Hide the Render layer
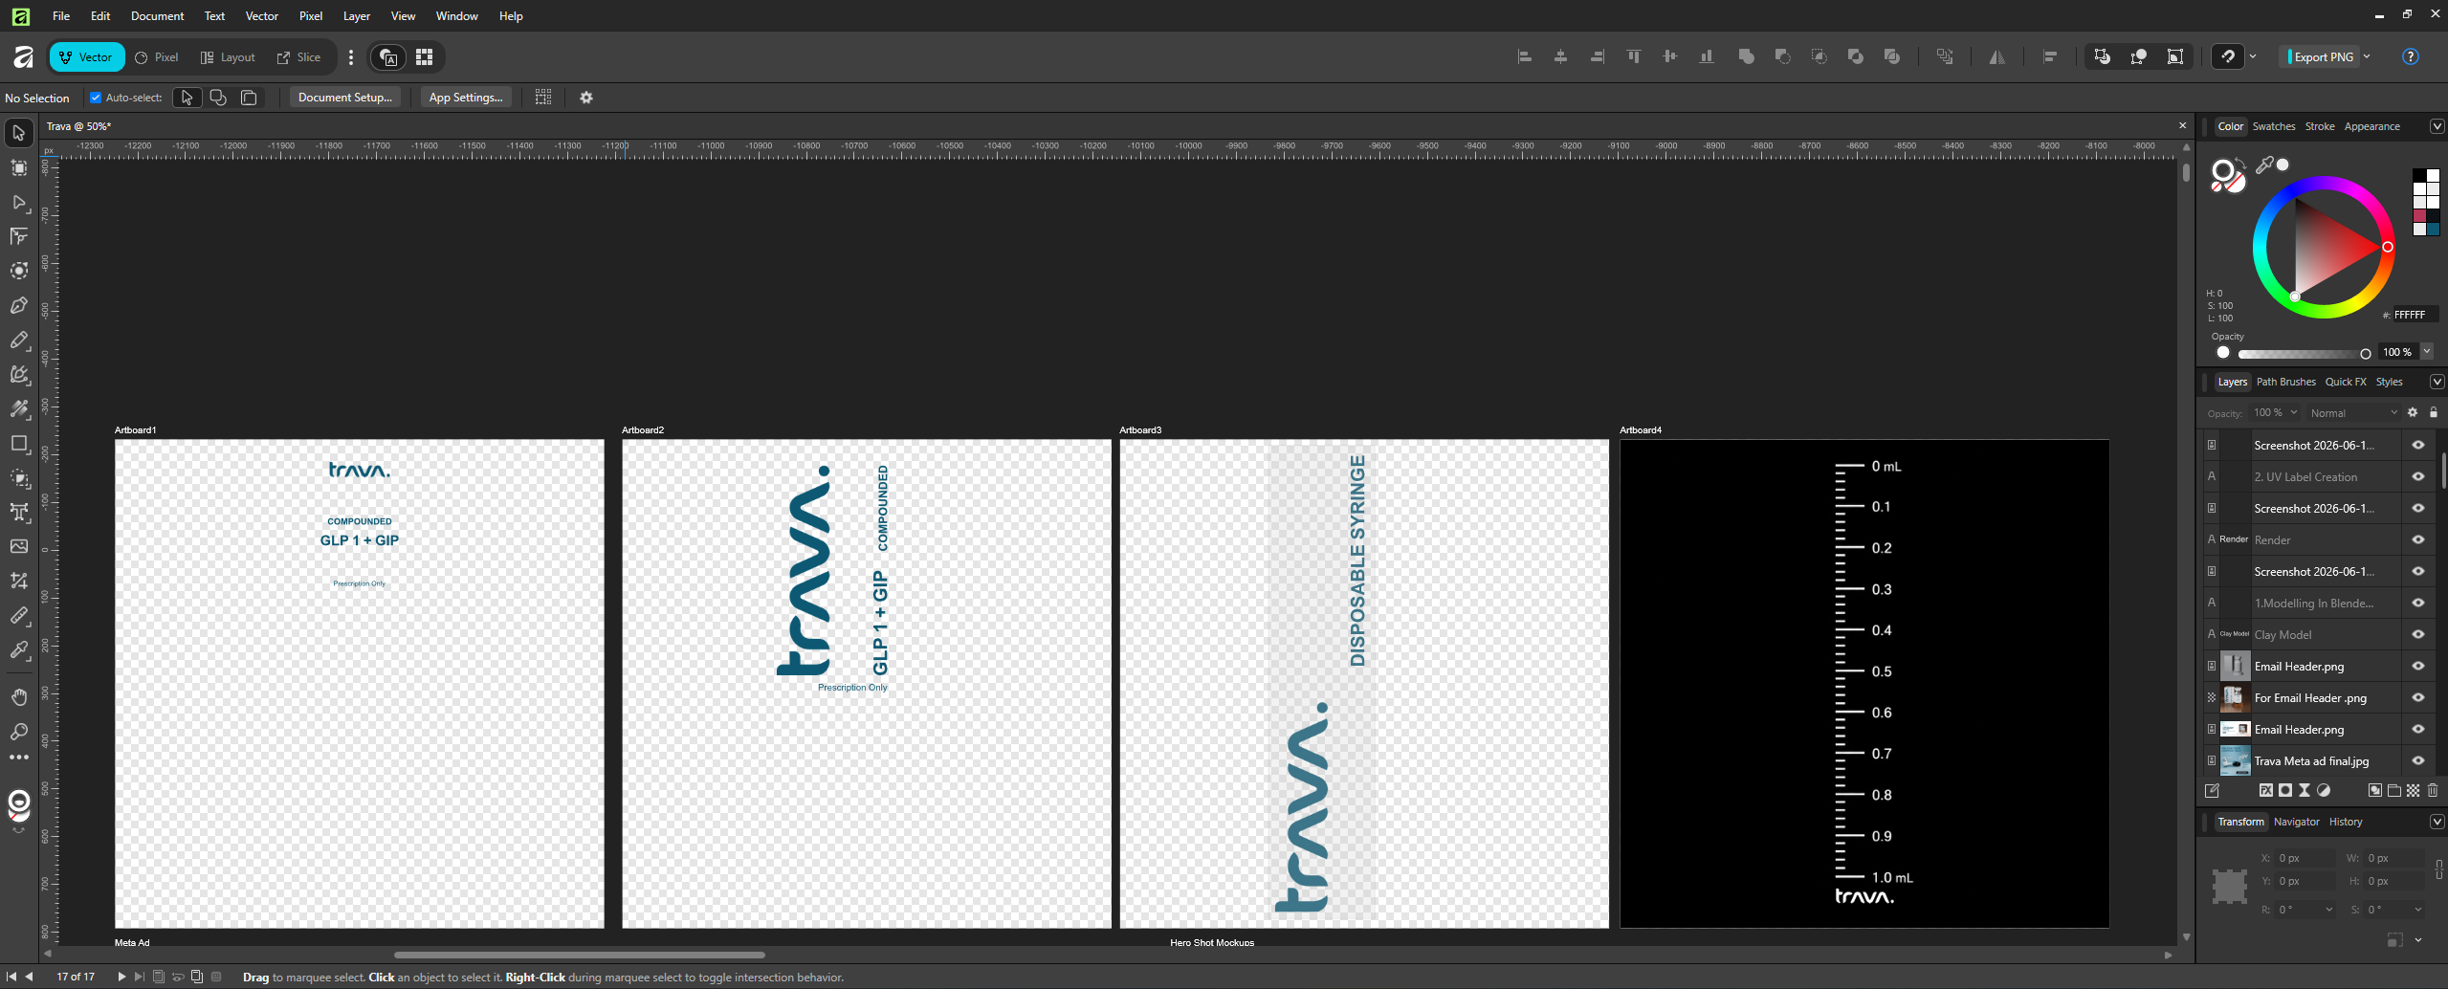 tap(2418, 540)
